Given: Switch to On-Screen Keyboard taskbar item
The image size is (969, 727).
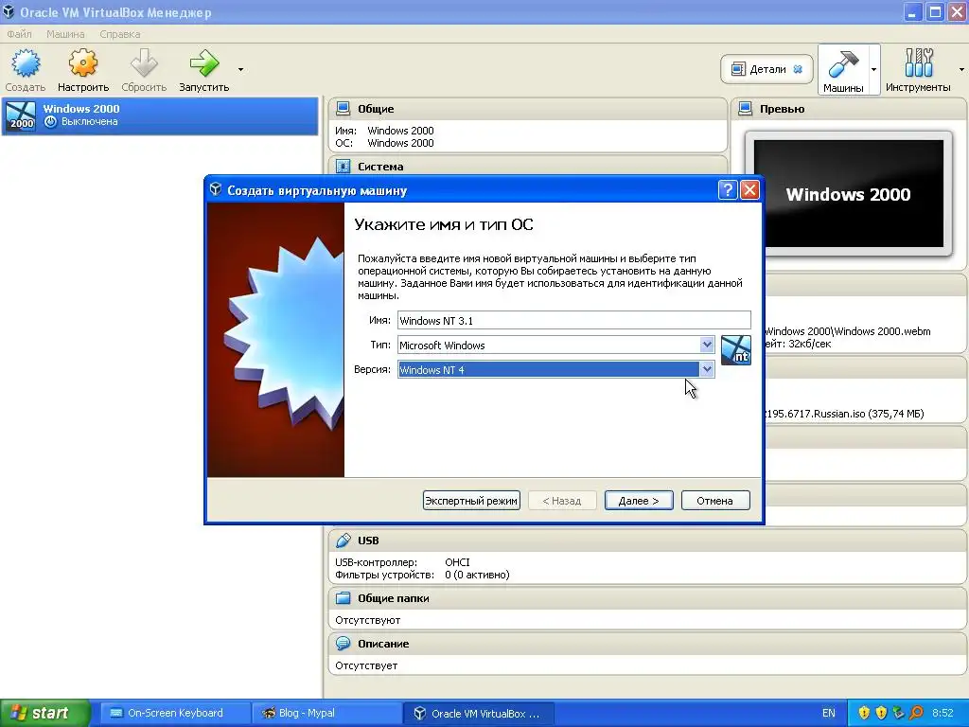Looking at the screenshot, I should point(173,713).
